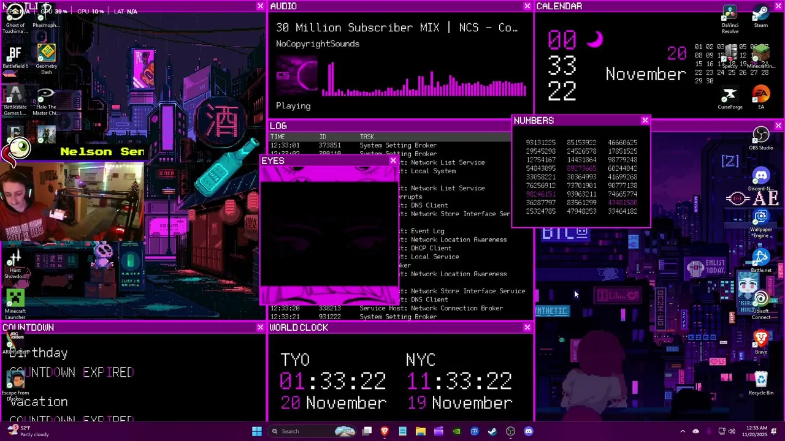Click the TYO clock time
This screenshot has height=441, width=785.
coord(333,381)
